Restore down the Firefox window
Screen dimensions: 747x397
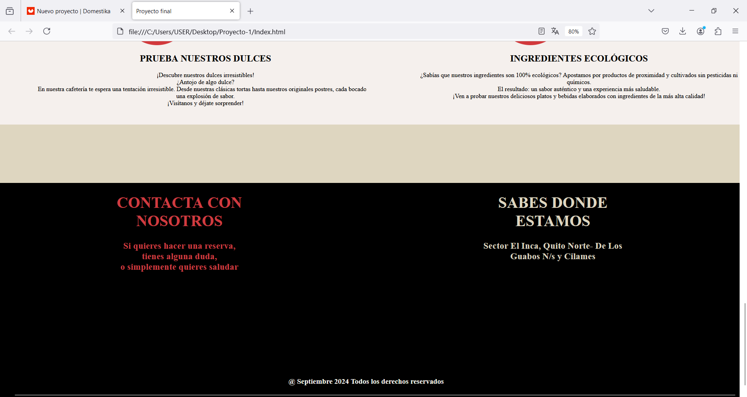(714, 11)
